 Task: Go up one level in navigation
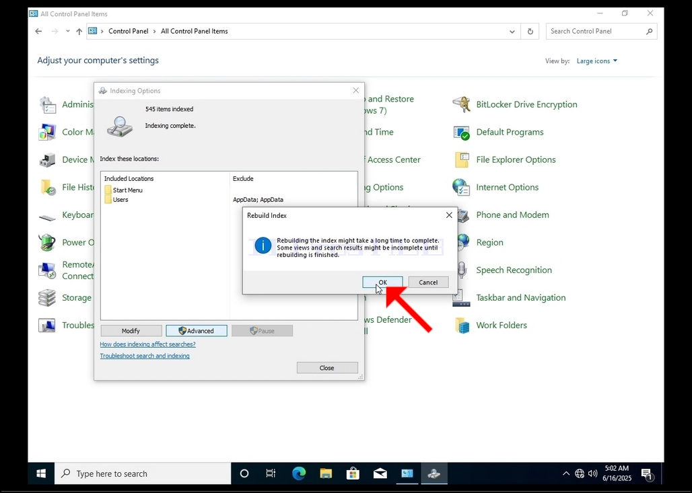coord(79,32)
